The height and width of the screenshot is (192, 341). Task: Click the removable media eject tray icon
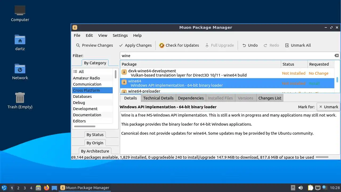293,188
